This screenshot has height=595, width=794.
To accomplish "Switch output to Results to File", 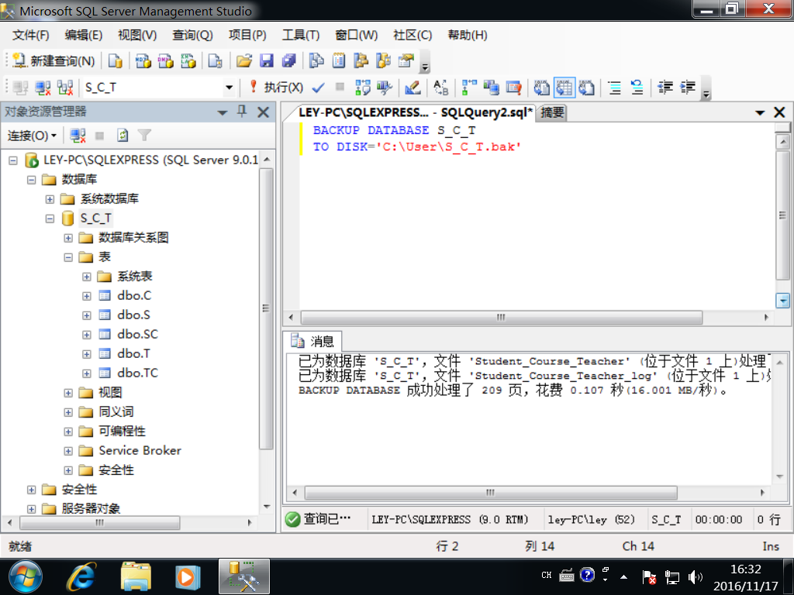I will 586,88.
